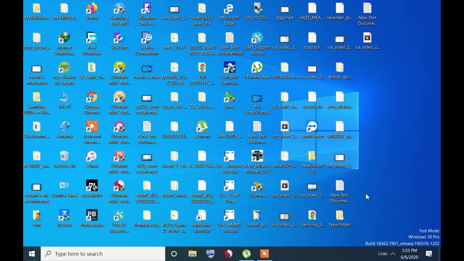Open UFI - CHIP Prog shortcut
The width and height of the screenshot is (464, 261).
point(229,192)
